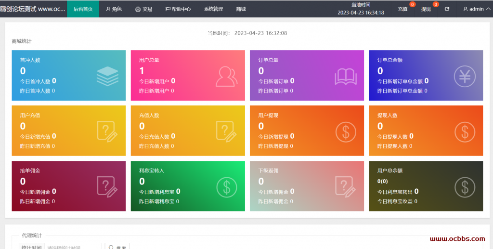Screen dimensions: 493x249
Task: Click the person icon beside admin
Action: tap(466, 9)
